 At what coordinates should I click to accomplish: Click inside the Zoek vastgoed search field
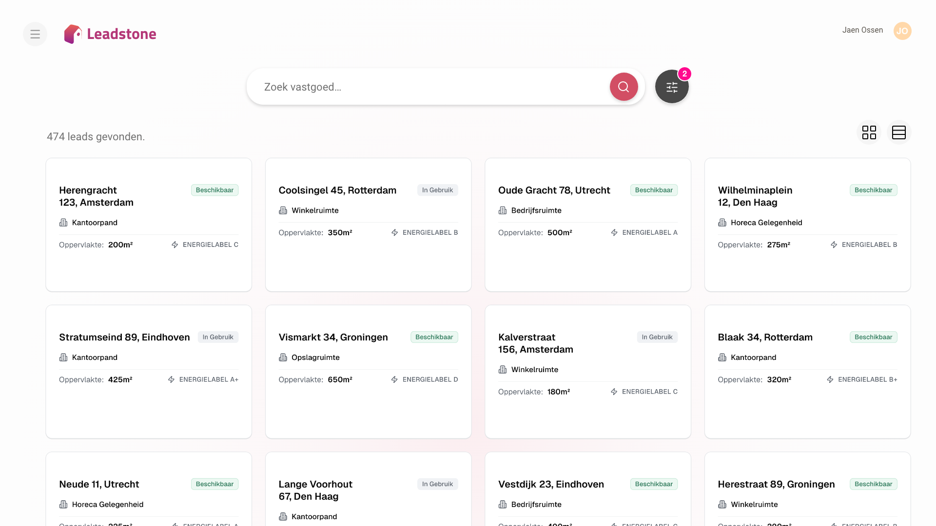click(429, 87)
